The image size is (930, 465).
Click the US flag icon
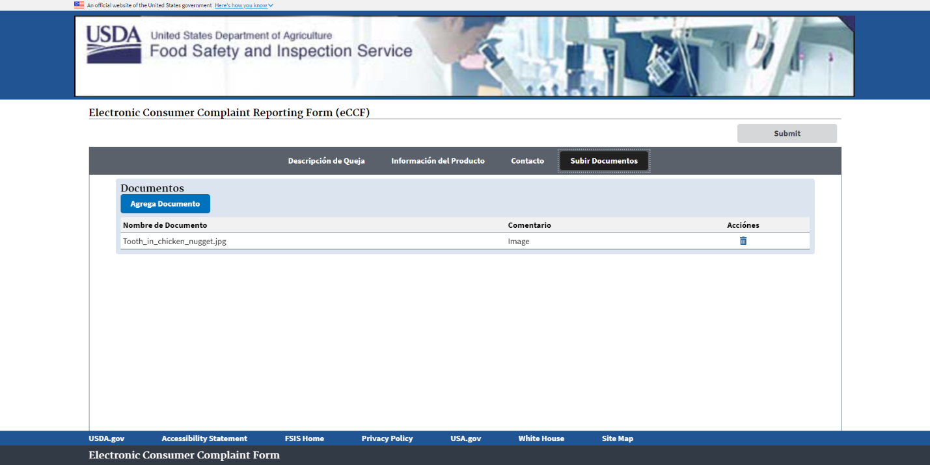(79, 5)
